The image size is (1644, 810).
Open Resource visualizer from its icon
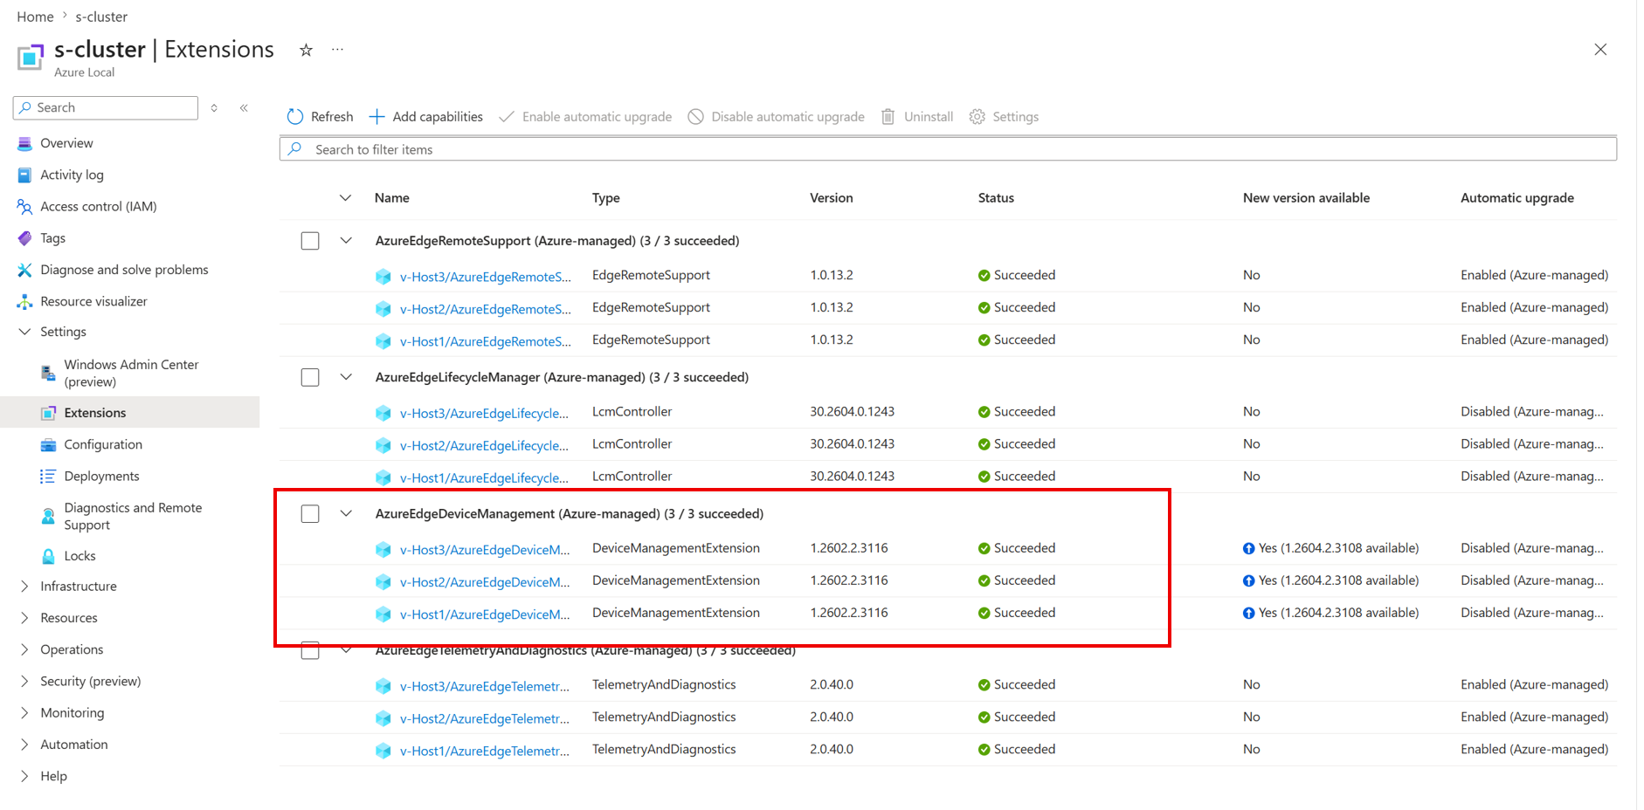24,301
